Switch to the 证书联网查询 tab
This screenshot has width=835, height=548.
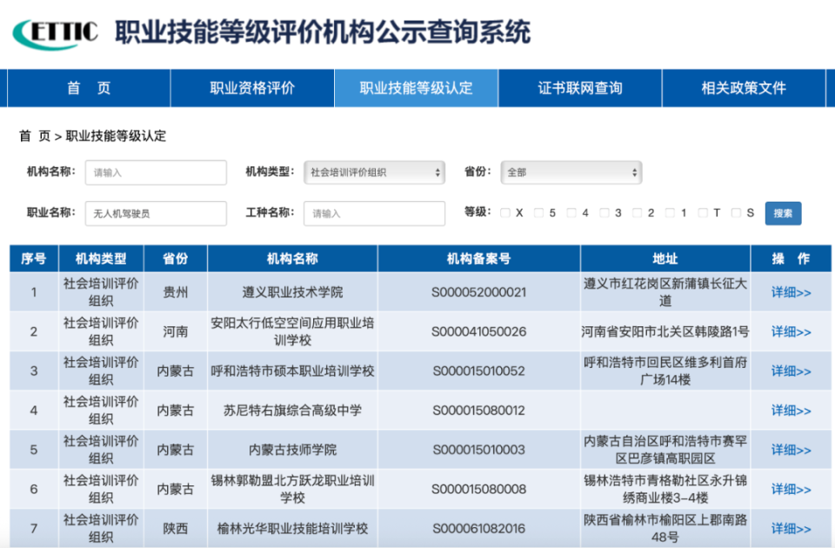pyautogui.click(x=582, y=88)
